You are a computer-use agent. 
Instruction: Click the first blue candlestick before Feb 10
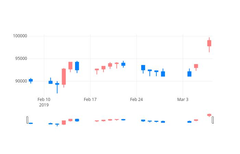point(31,80)
